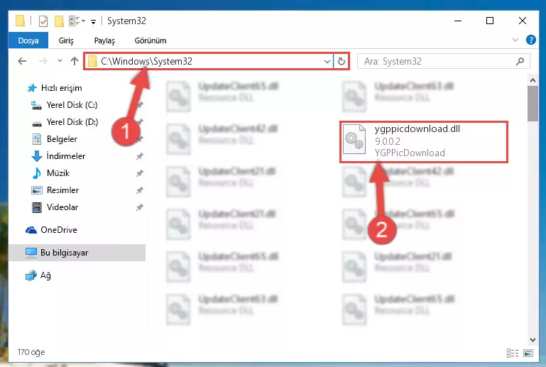Unpin İndirmeler using its pin icon
This screenshot has height=367, width=546.
(139, 156)
